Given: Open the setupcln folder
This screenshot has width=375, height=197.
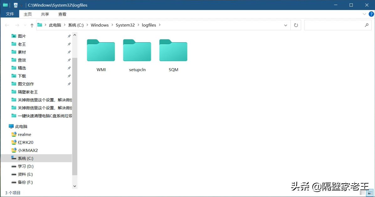Looking at the screenshot, I should (x=137, y=55).
